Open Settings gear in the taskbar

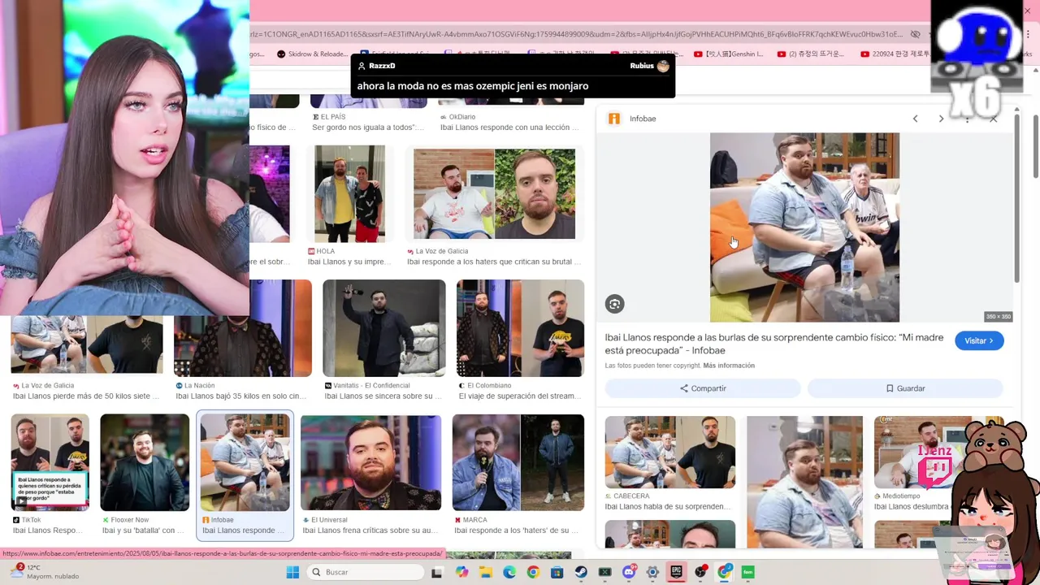coord(652,572)
